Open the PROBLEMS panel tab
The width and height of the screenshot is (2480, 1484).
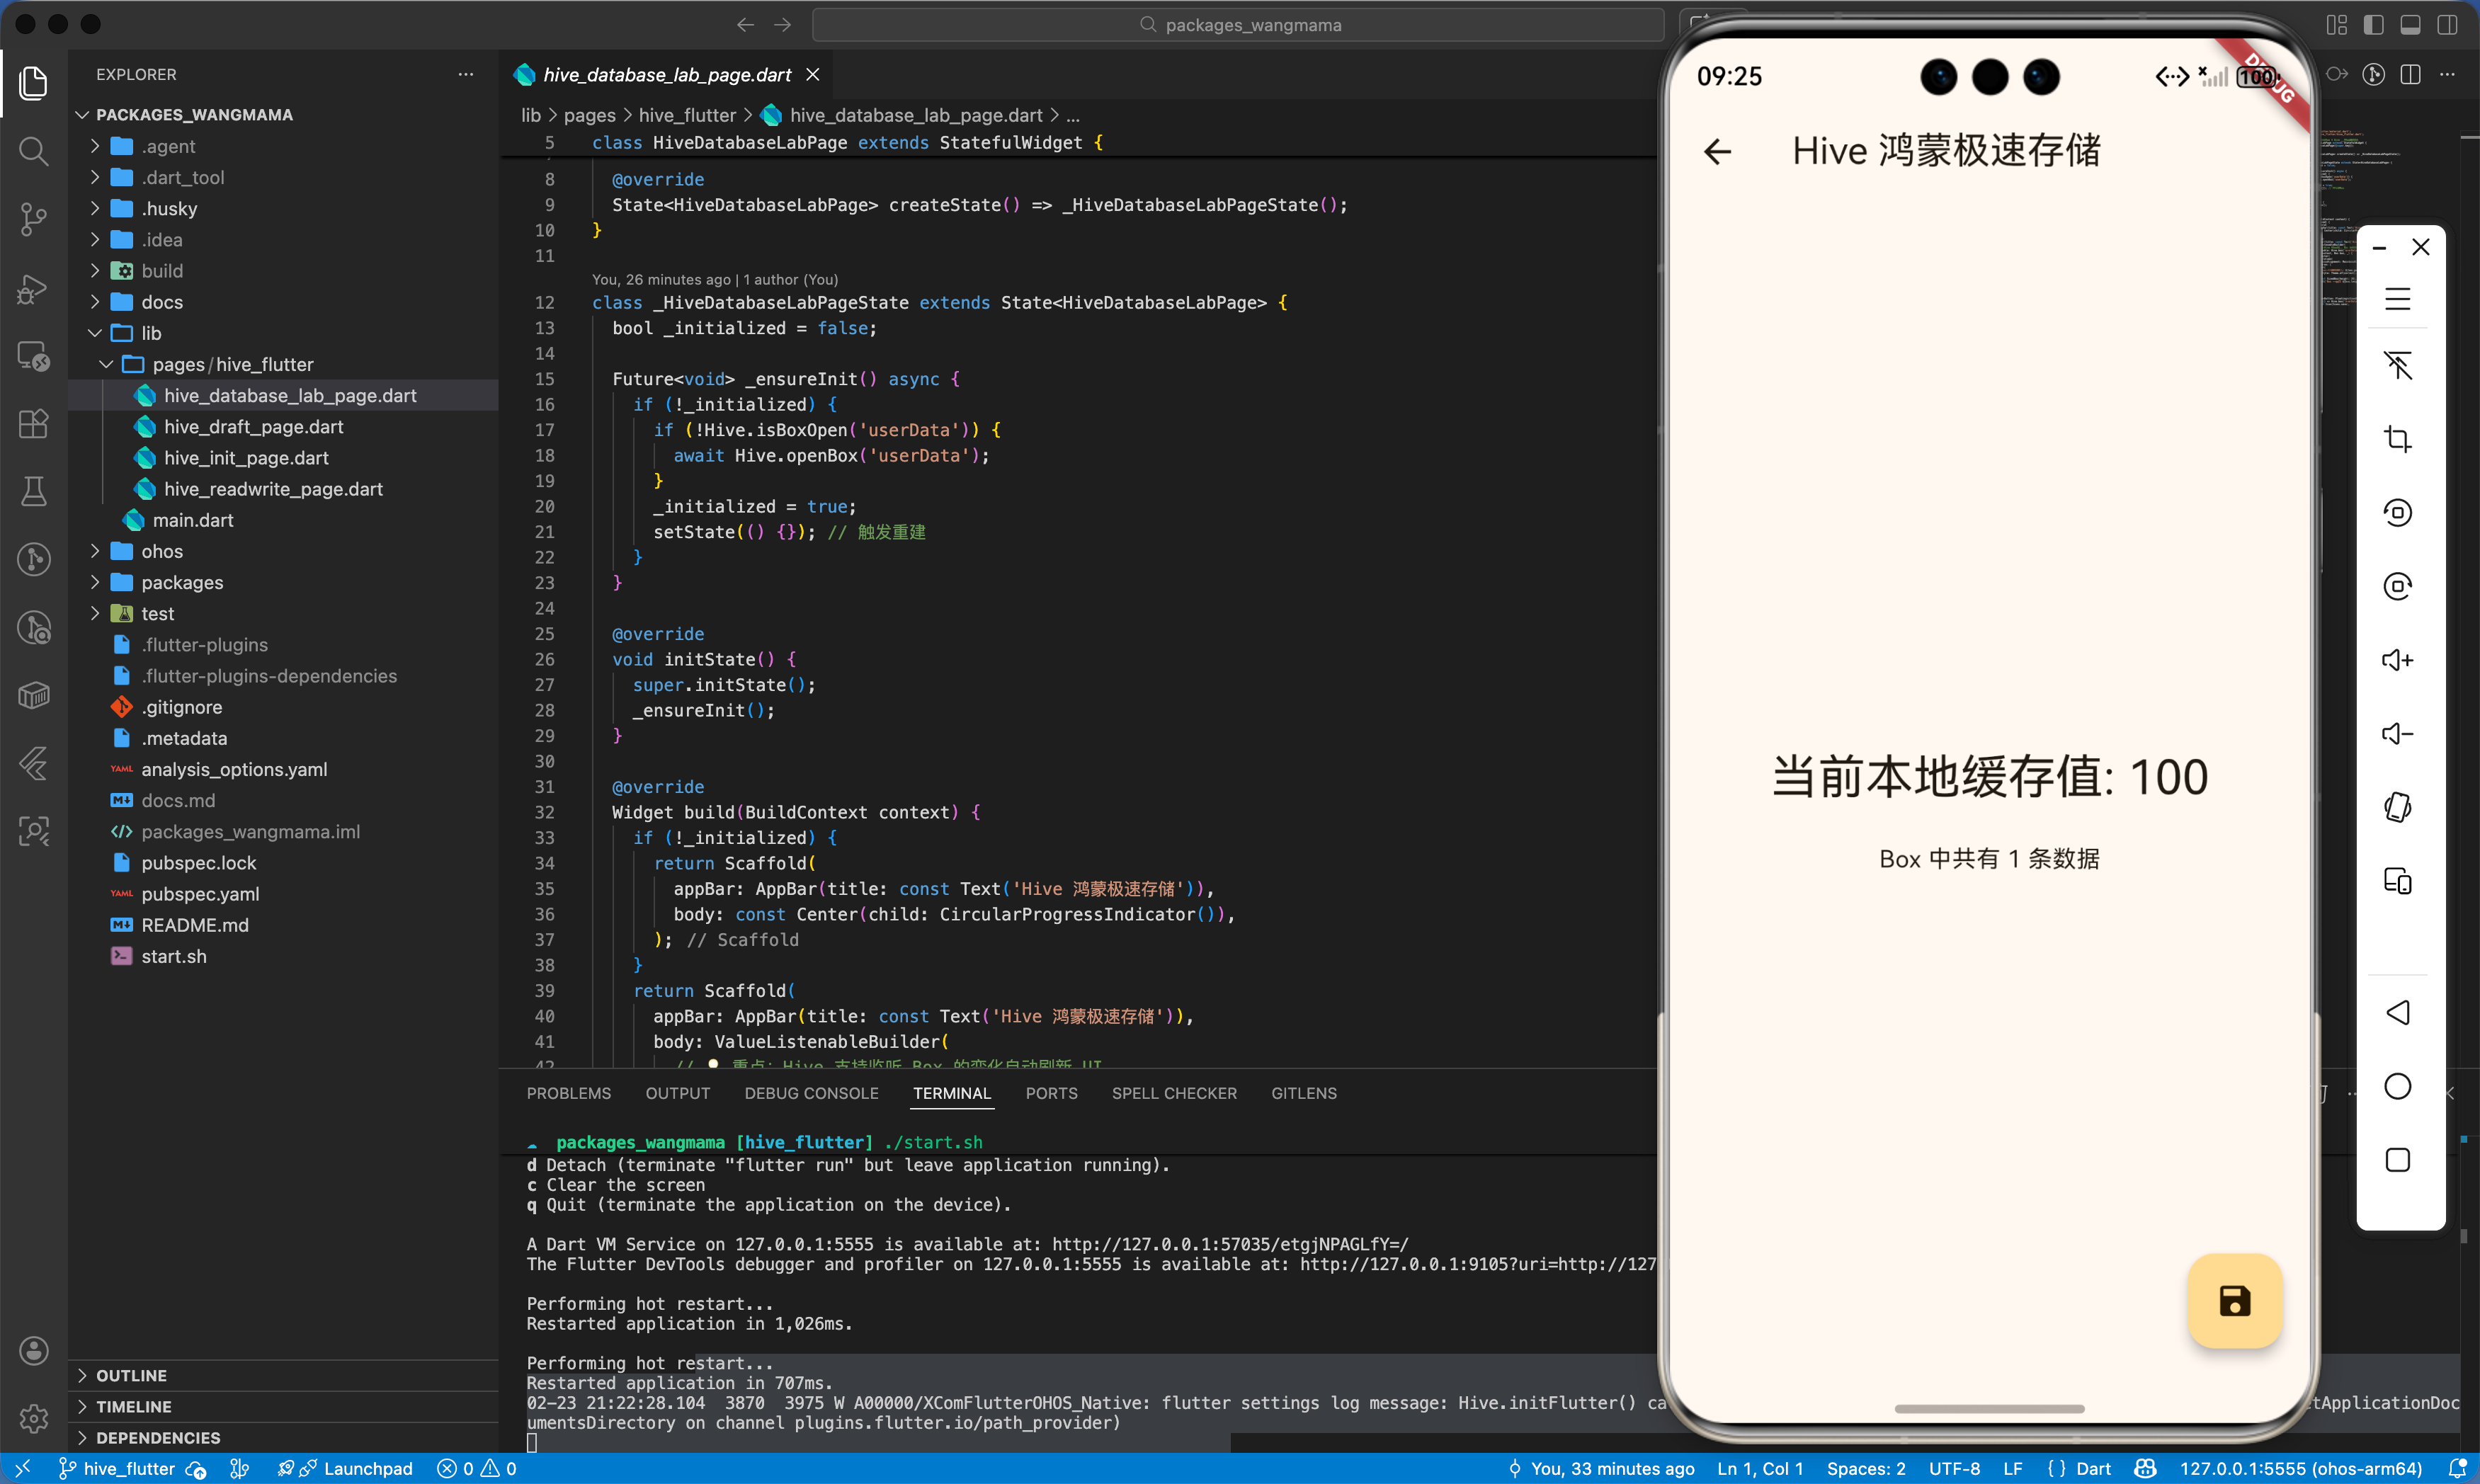[568, 1093]
